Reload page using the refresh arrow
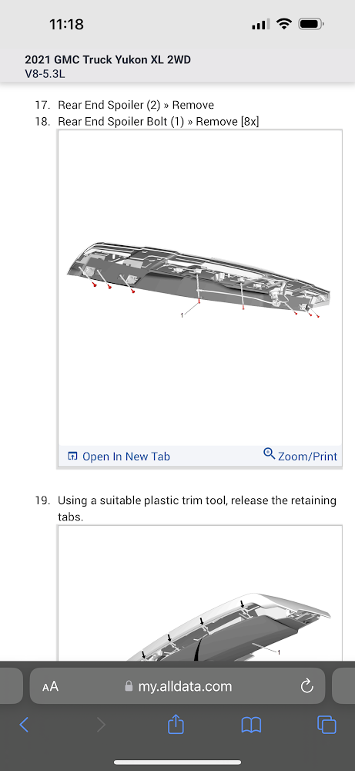Screen dimensions: 355x771 click(307, 686)
